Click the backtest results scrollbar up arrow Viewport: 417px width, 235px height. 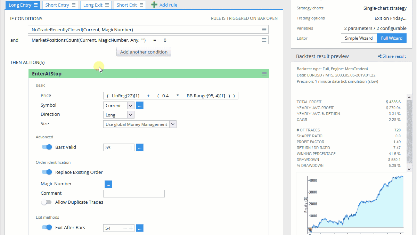[x=409, y=98]
